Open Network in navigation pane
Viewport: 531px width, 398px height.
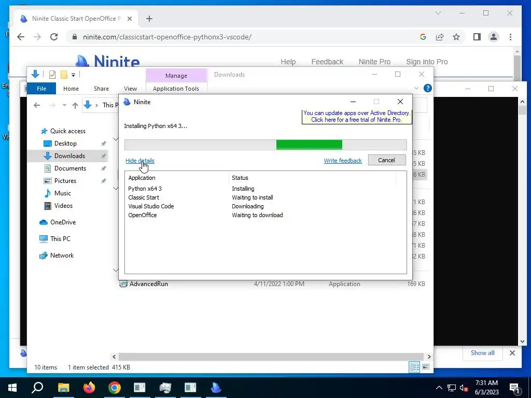[62, 255]
